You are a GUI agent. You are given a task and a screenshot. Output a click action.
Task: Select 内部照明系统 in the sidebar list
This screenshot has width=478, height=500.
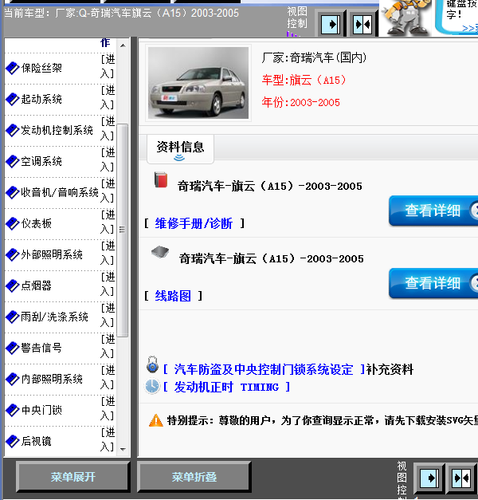(52, 379)
